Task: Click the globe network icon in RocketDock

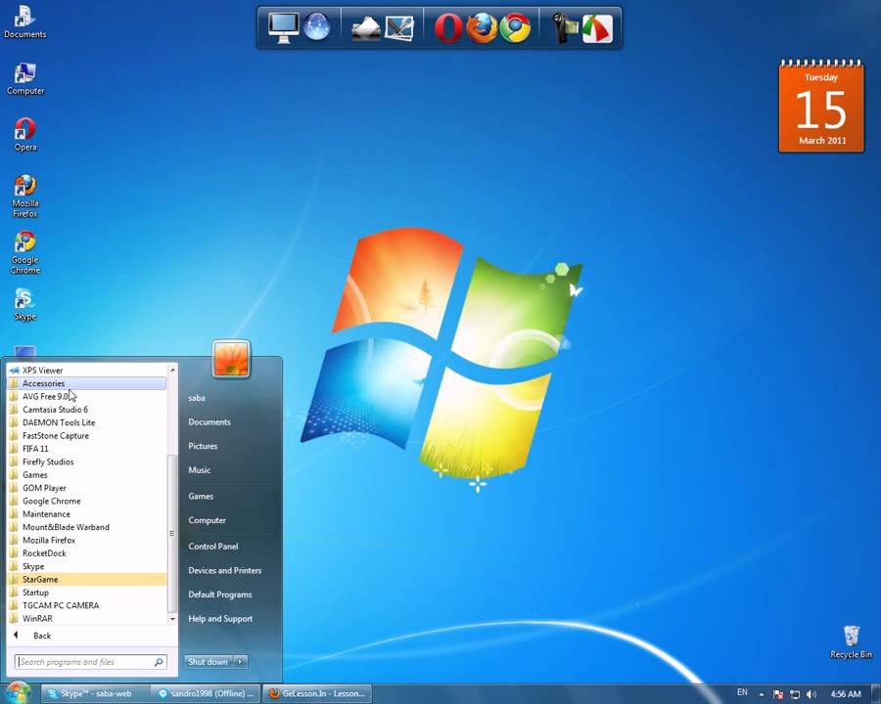Action: click(x=317, y=27)
